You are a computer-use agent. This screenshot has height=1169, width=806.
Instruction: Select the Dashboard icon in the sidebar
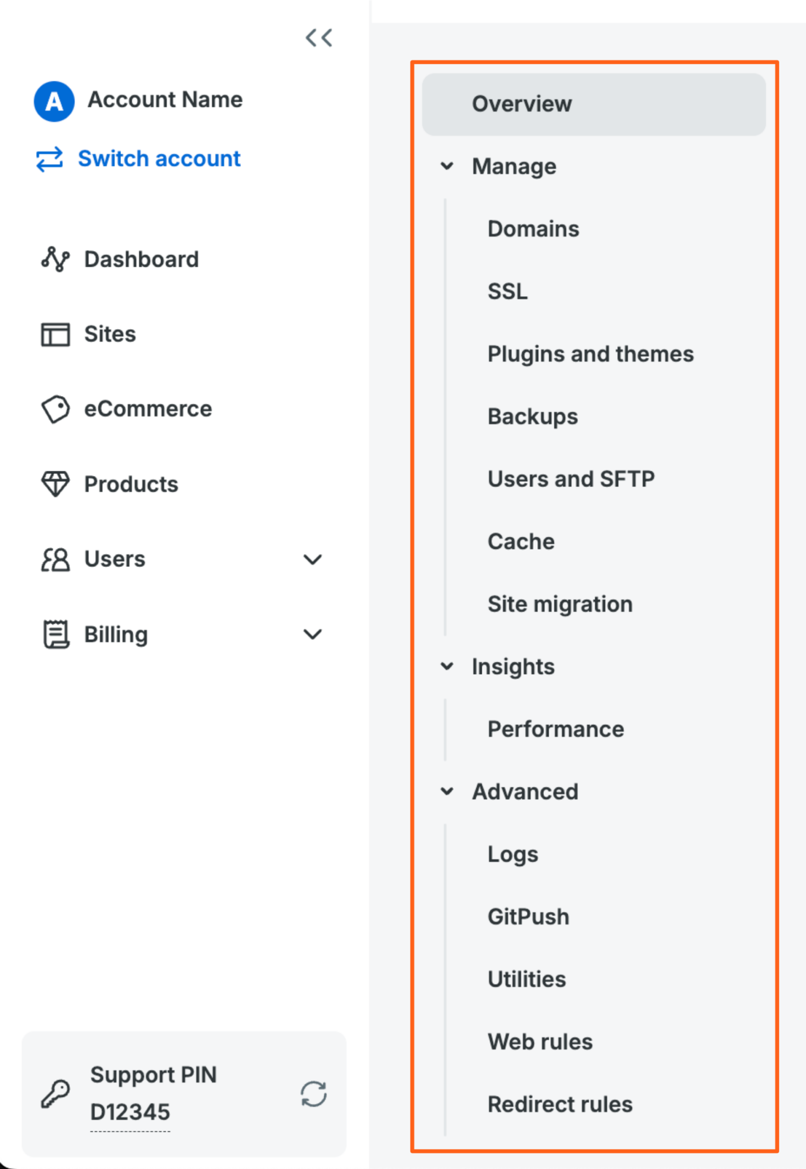coord(54,260)
